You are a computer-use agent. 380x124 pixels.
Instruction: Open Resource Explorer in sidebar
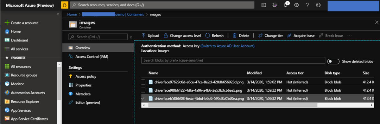pos(22,101)
